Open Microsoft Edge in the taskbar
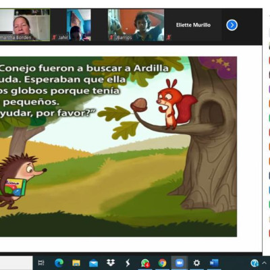This screenshot has height=270, width=270. [x=59, y=263]
